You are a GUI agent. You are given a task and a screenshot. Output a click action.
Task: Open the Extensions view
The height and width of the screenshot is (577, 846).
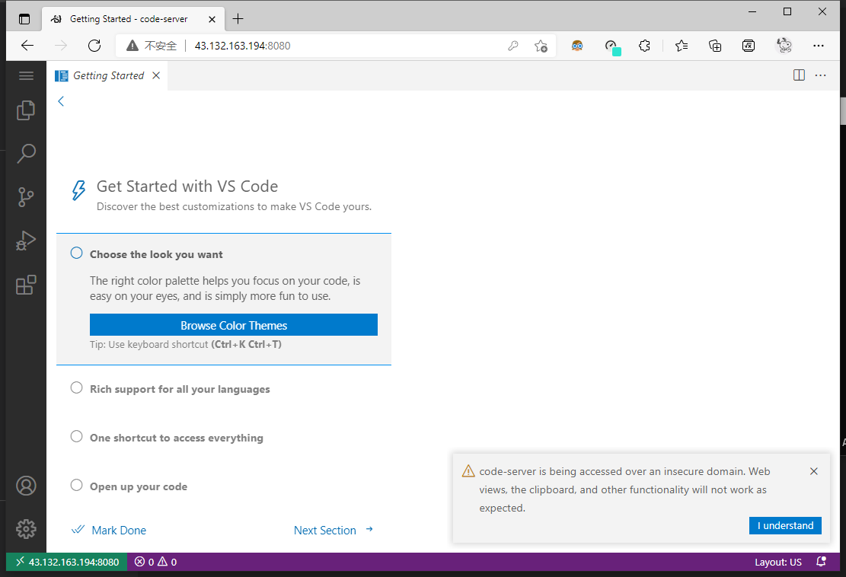(x=26, y=285)
